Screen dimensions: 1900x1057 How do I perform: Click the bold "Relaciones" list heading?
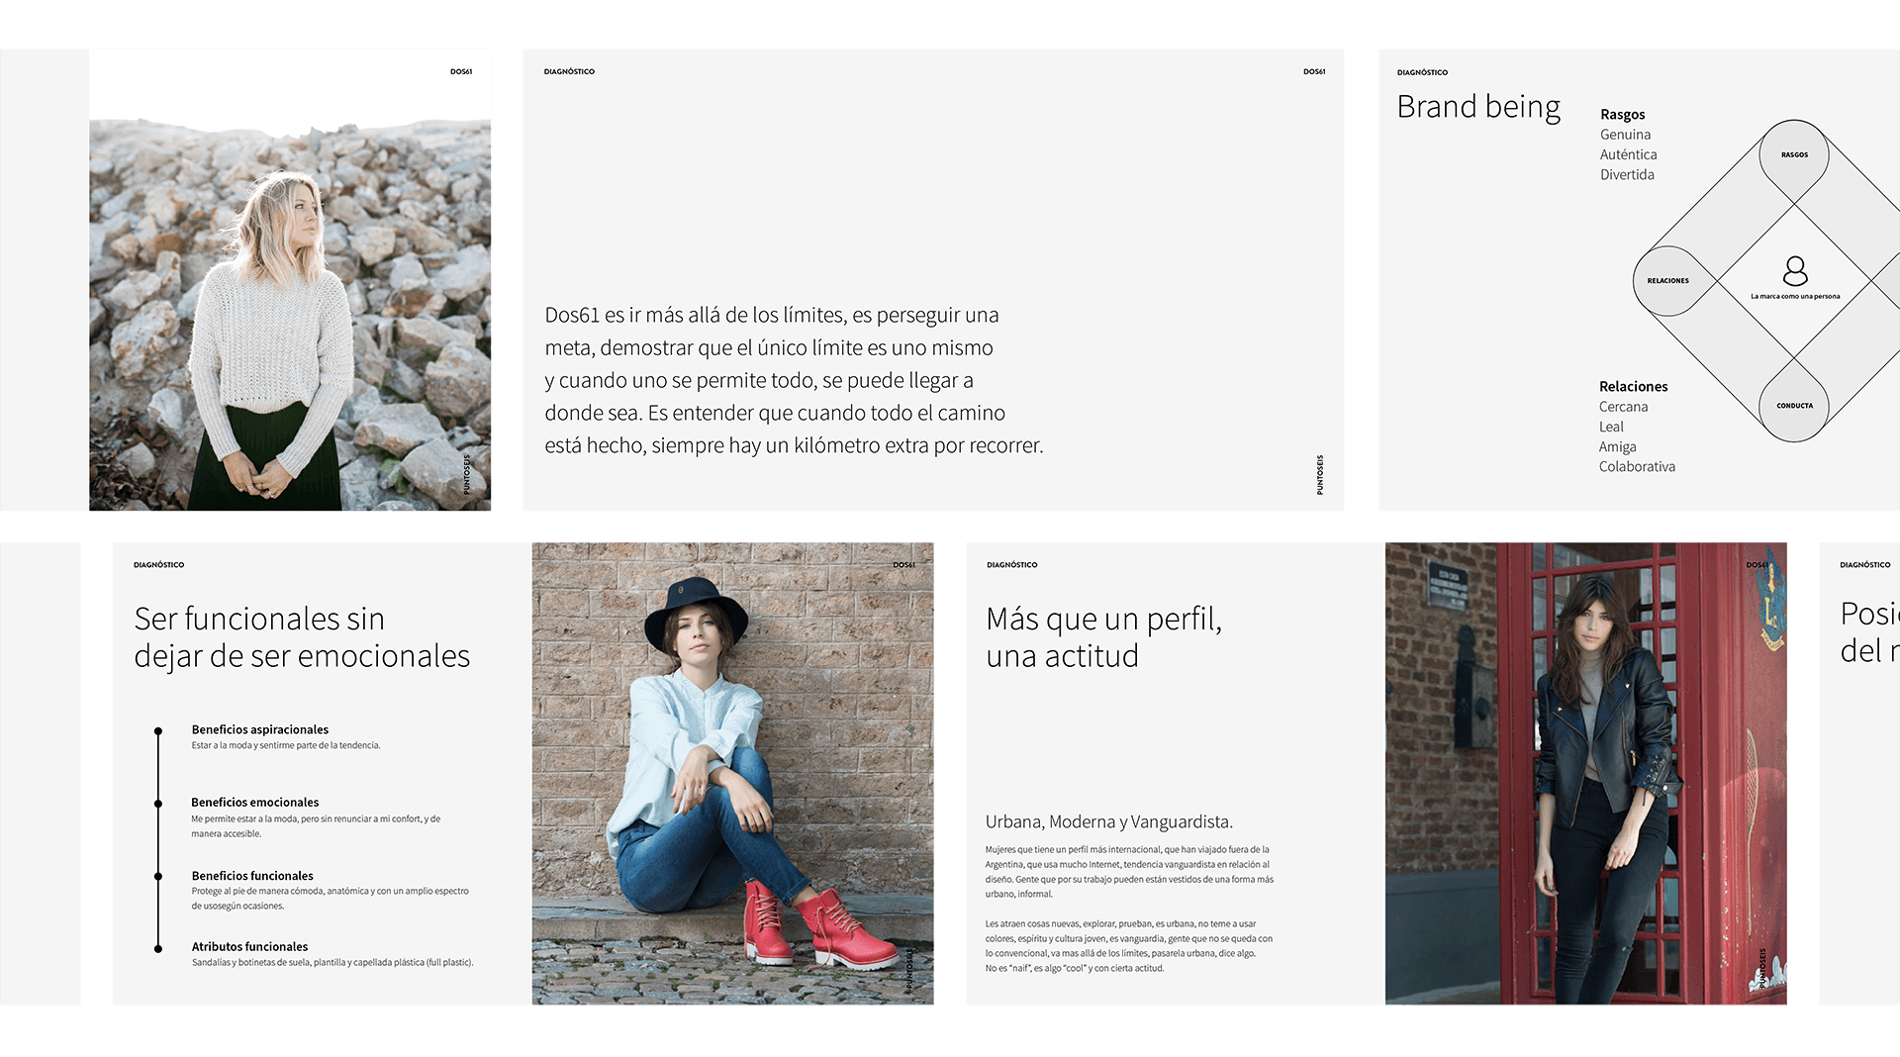pyautogui.click(x=1633, y=387)
